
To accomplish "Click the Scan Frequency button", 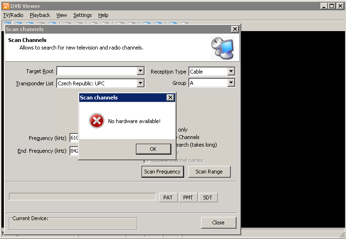I will coord(163,172).
